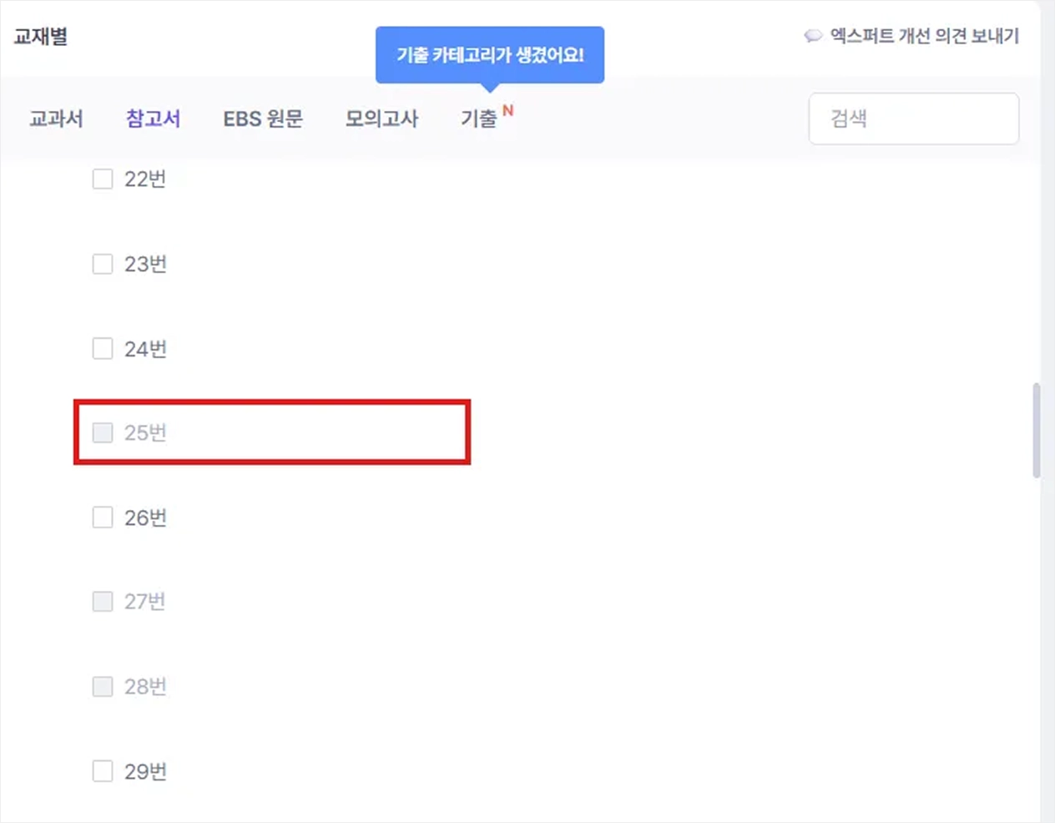Click the 엑스퍼트 개선 의견 보내기 link
Viewport: 1055px width, 823px height.
coord(924,36)
